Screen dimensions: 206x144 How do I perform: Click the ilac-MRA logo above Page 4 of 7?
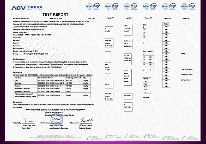(146, 7)
